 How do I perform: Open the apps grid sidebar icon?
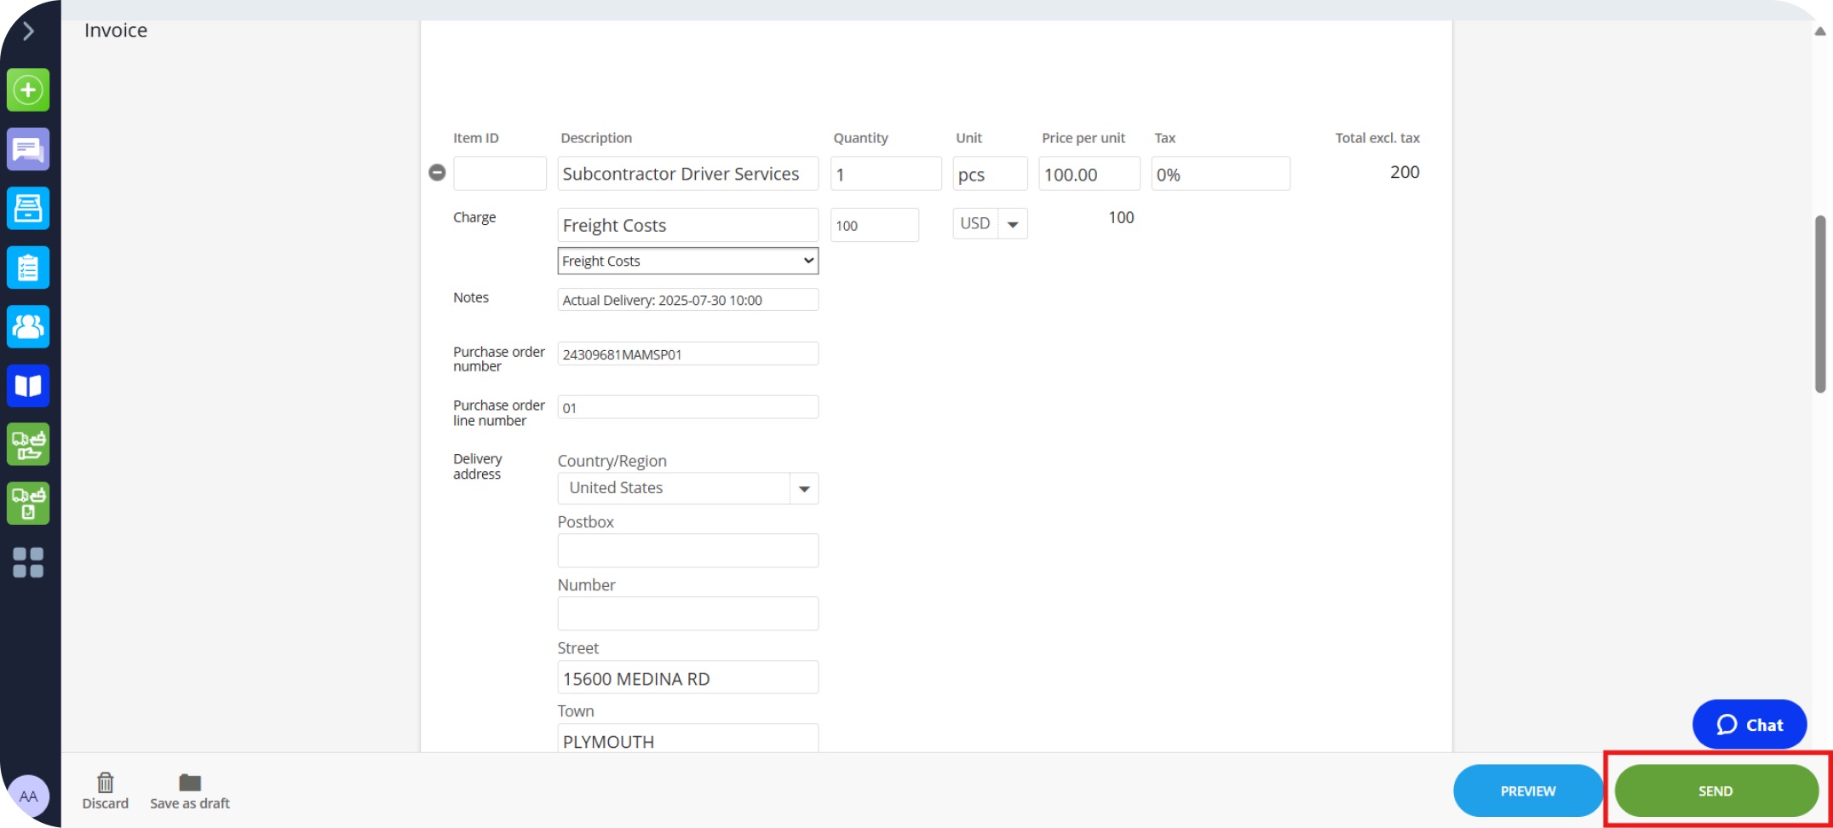click(x=28, y=563)
